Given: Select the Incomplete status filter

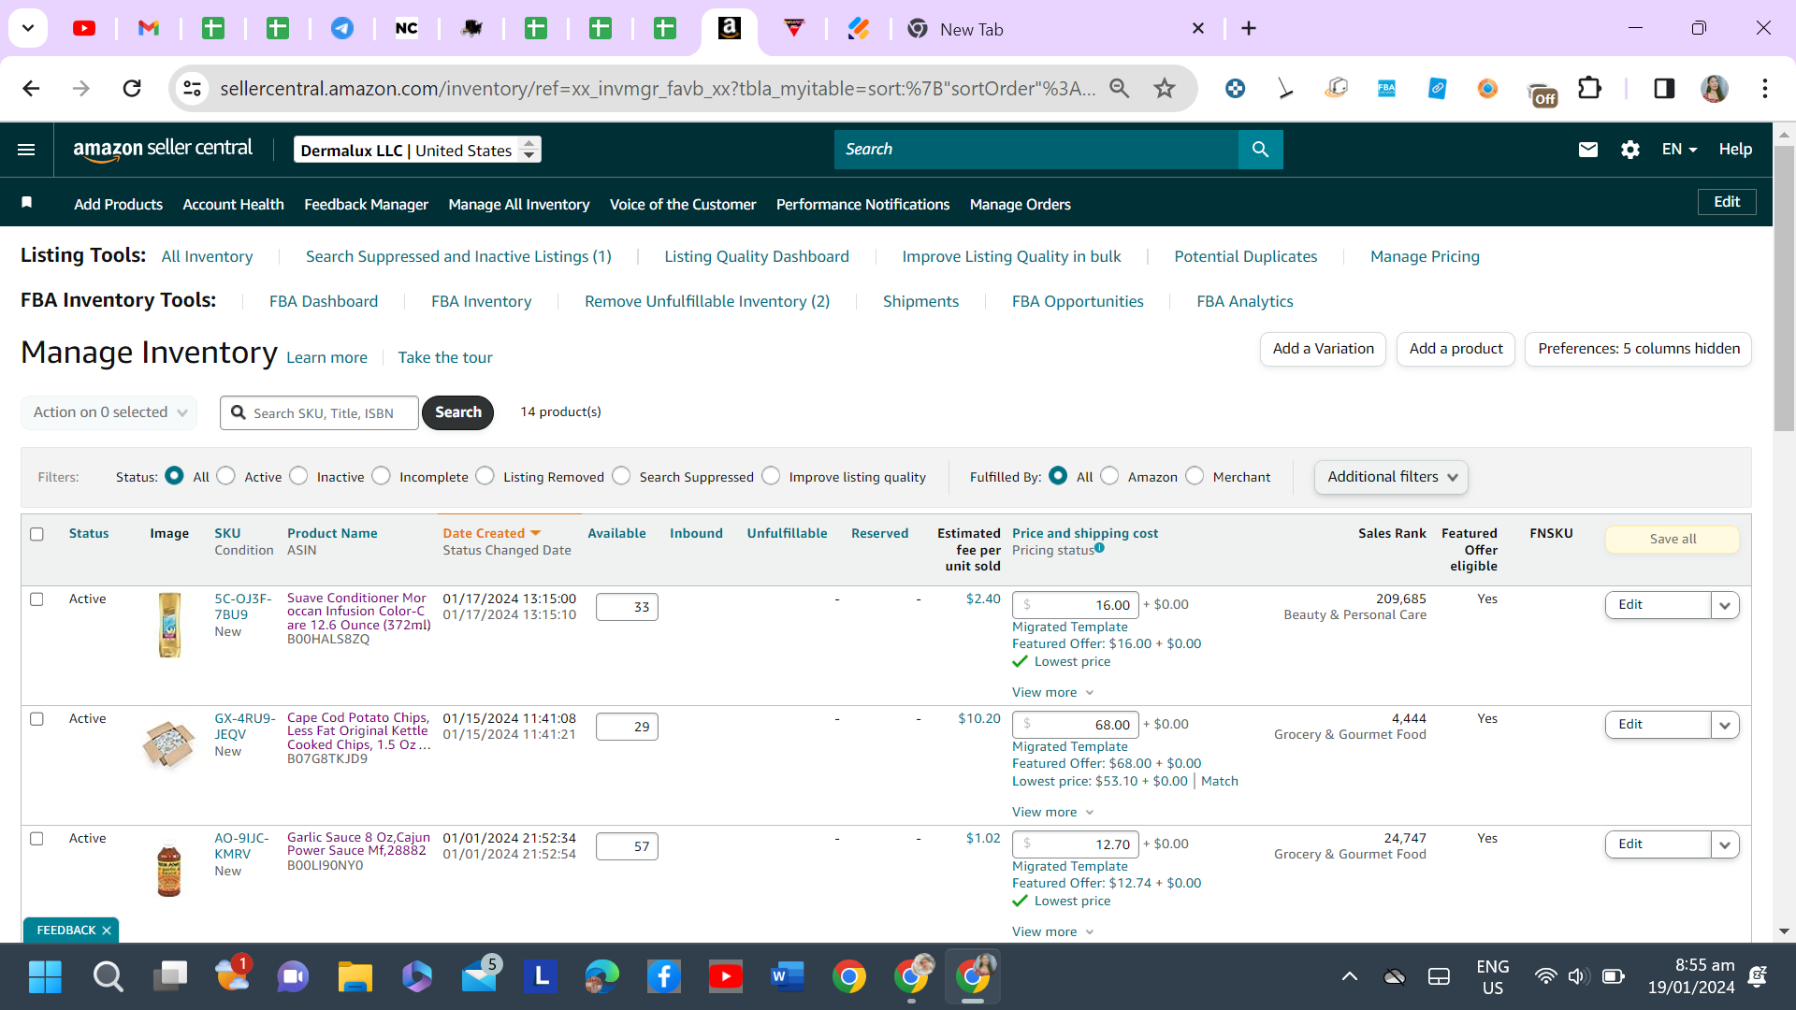Looking at the screenshot, I should tap(381, 476).
